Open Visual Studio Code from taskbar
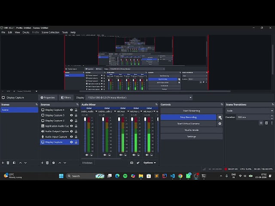This screenshot has height=206, width=275. point(172,176)
